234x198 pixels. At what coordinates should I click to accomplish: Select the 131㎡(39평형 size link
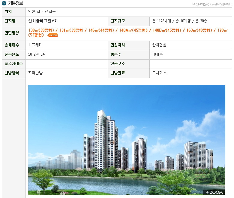[71, 30]
